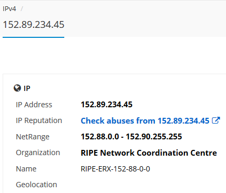The height and width of the screenshot is (193, 226).
Task: Click the IP Address label
Action: pos(34,105)
